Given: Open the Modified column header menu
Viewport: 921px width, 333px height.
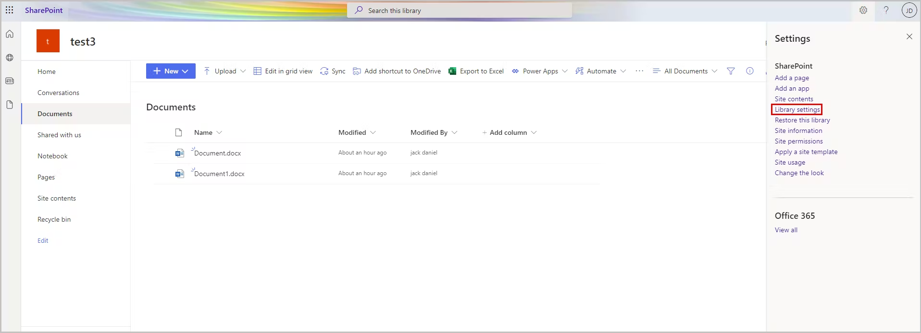Looking at the screenshot, I should pos(357,132).
